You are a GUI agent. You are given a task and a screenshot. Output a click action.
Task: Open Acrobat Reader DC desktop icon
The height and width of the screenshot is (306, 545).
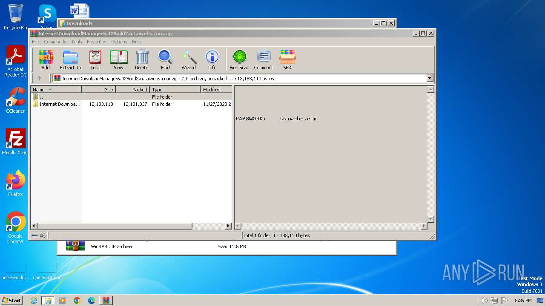pyautogui.click(x=15, y=62)
